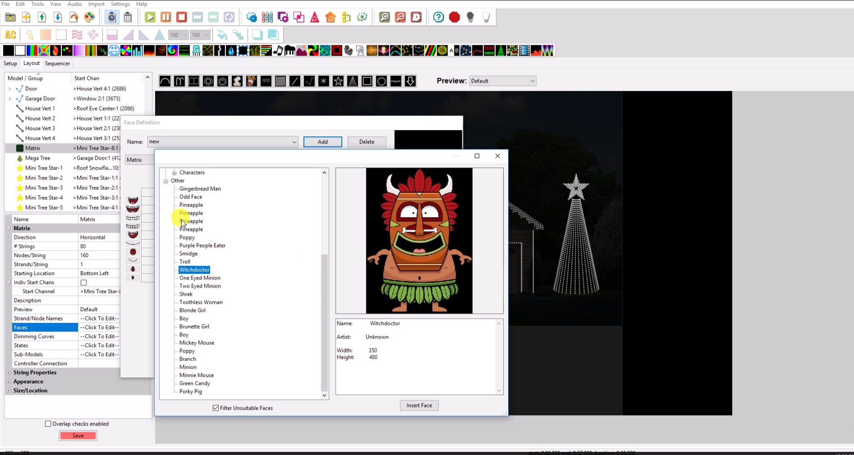
Task: Select the Music note effect icon
Action: (x=278, y=51)
